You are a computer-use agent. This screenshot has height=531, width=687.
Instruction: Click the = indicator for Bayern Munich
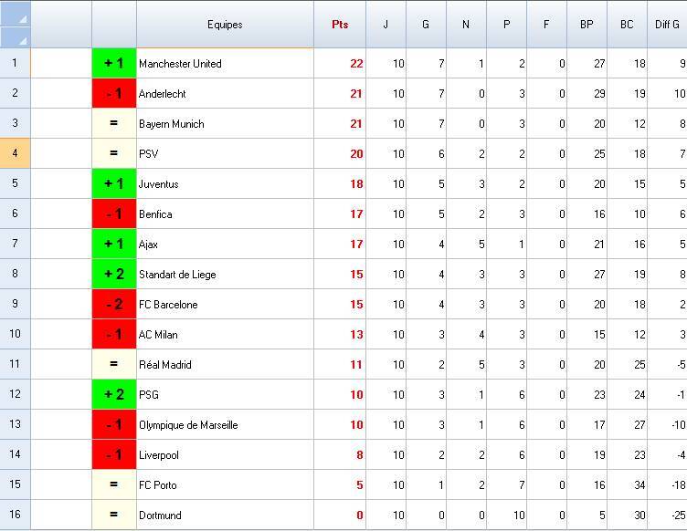tap(114, 124)
